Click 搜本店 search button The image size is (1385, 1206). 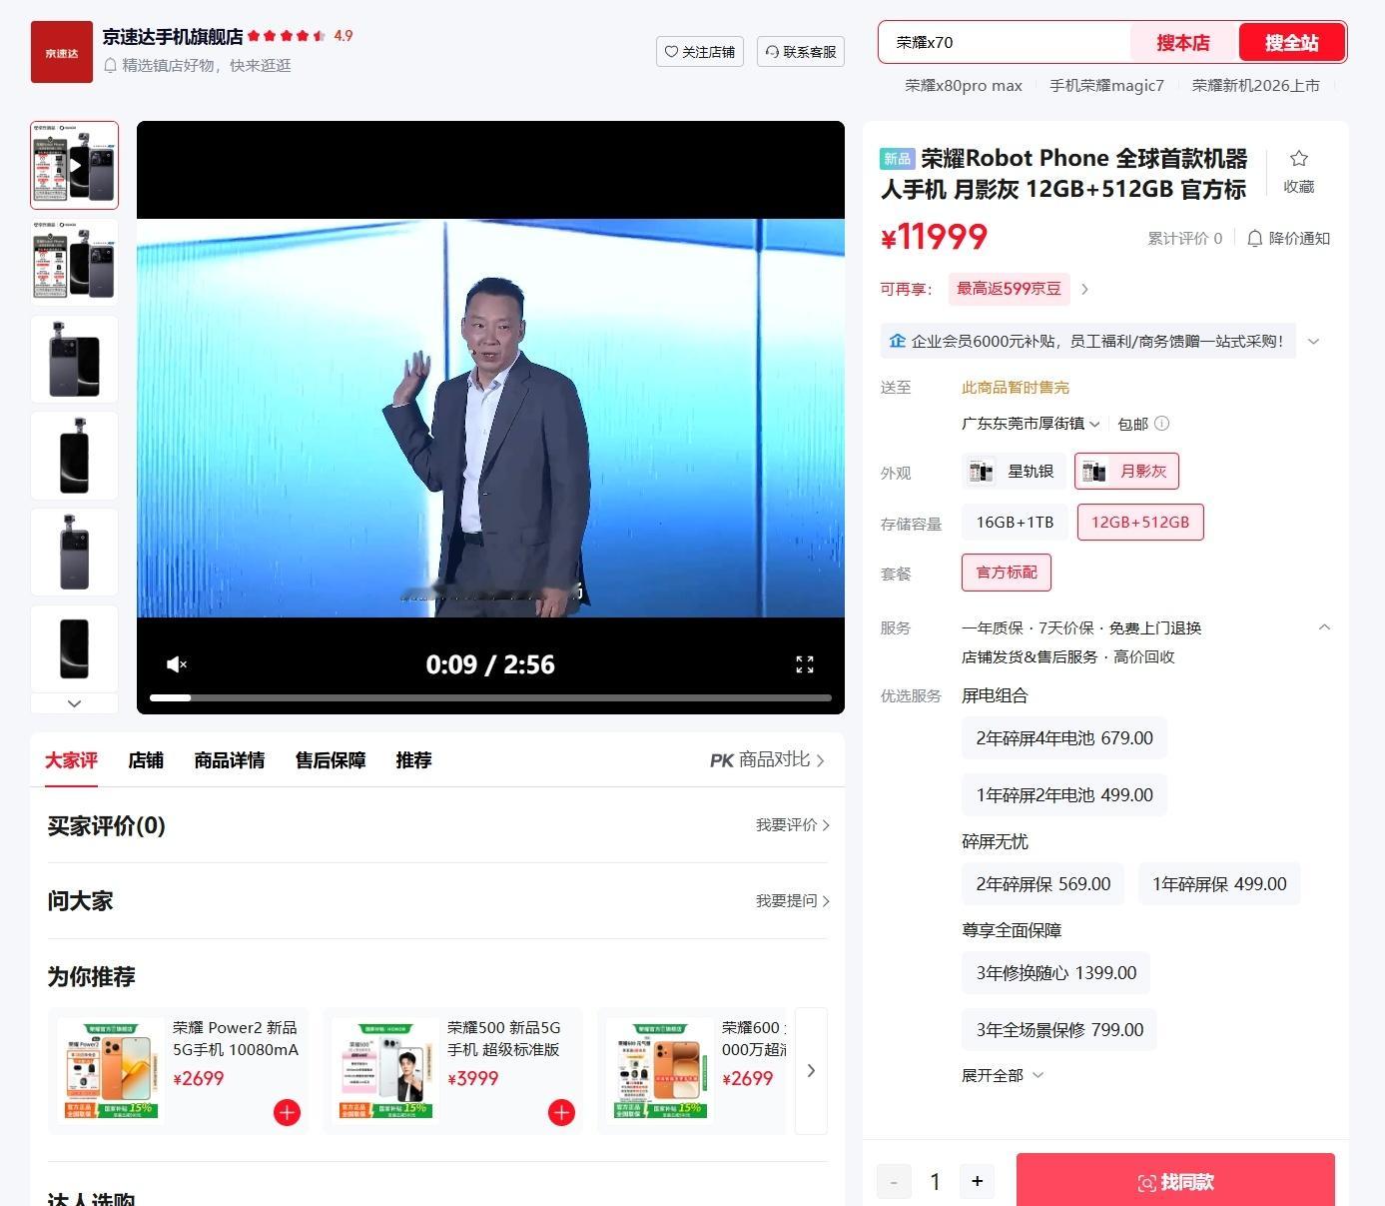tap(1183, 43)
